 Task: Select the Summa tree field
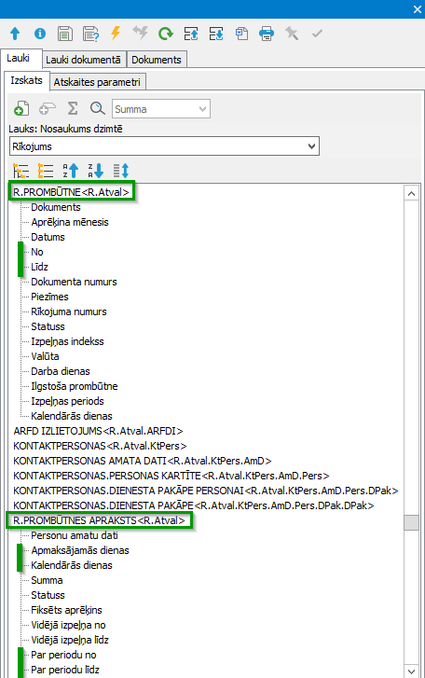[47, 580]
